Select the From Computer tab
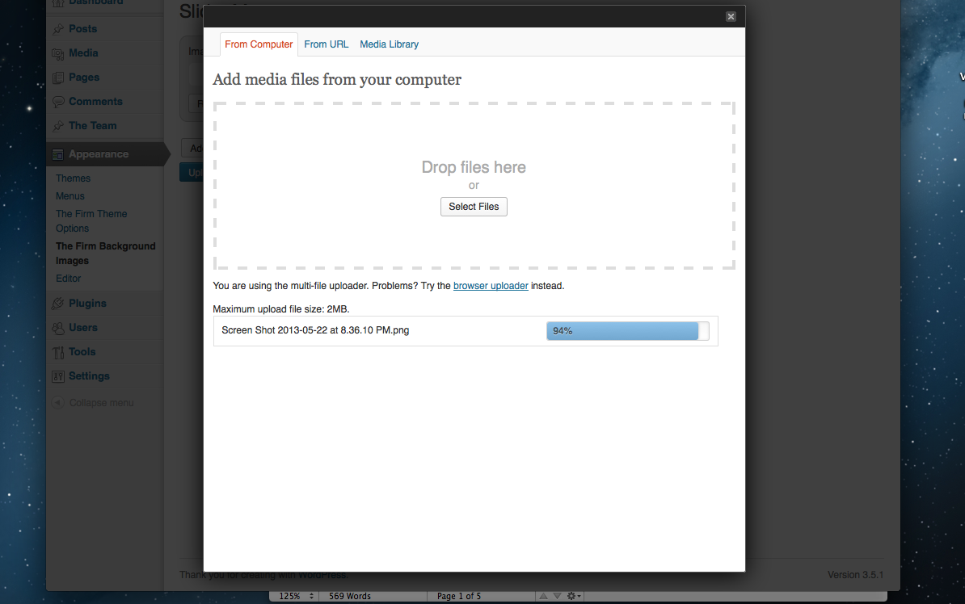 (259, 44)
